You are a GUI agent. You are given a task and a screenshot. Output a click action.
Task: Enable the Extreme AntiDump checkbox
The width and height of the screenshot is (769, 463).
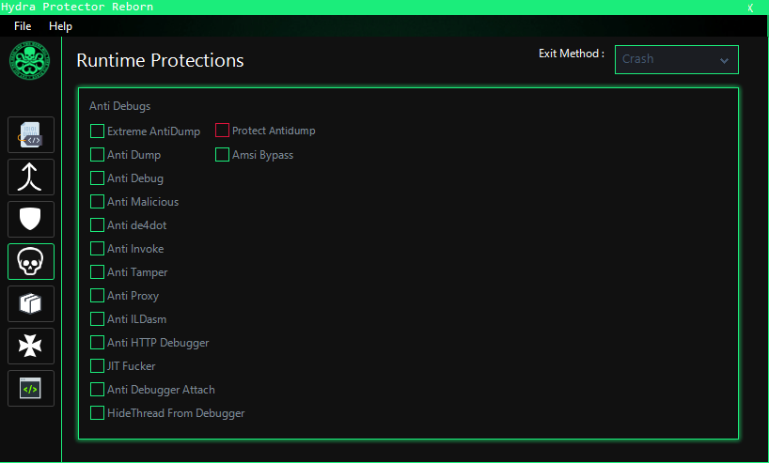[x=98, y=131]
